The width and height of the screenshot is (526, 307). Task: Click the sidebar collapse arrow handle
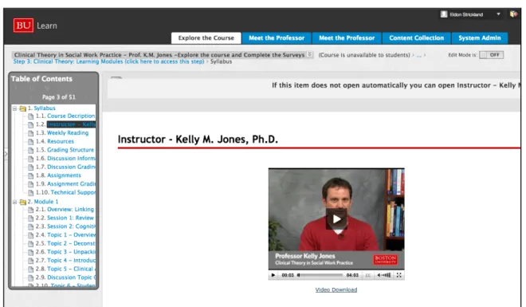pyautogui.click(x=6, y=154)
